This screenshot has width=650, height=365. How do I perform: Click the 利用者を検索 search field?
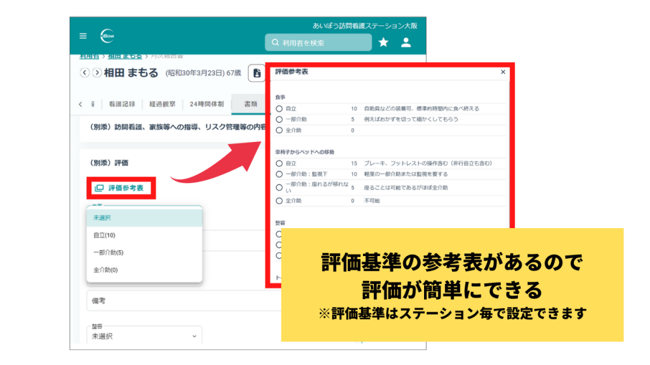[x=317, y=42]
